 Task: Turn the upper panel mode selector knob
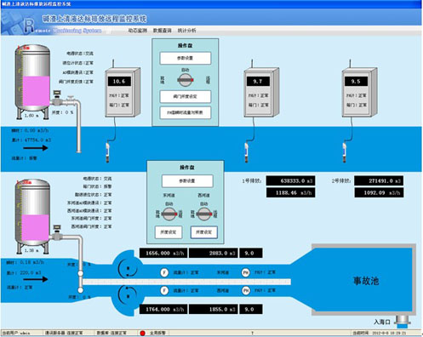point(186,80)
